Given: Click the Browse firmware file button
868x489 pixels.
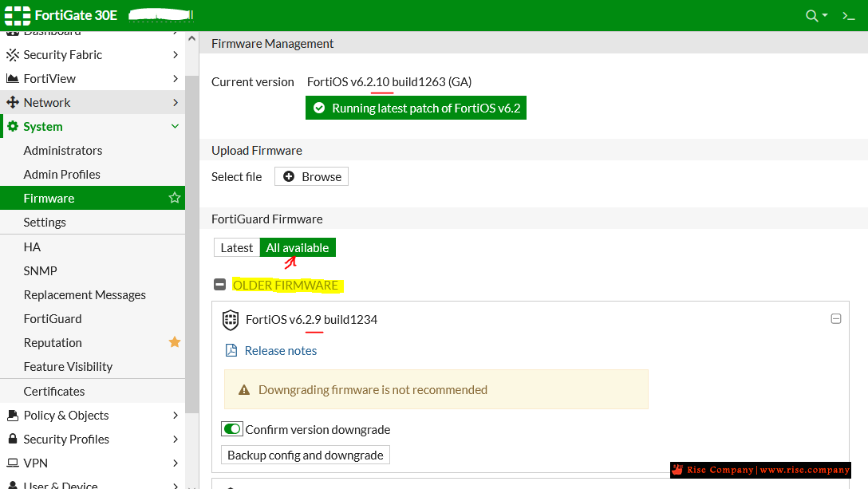Looking at the screenshot, I should [x=312, y=176].
